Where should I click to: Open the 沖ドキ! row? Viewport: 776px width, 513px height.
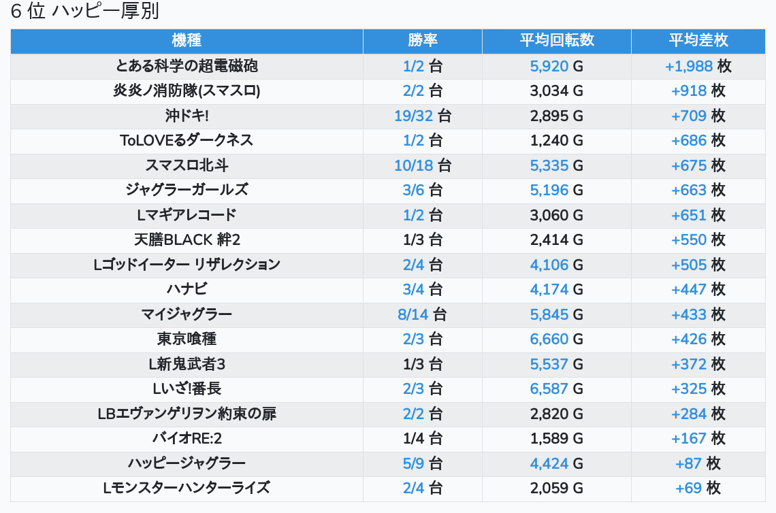187,116
